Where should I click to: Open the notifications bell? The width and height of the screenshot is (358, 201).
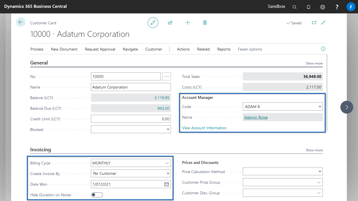(308, 7)
